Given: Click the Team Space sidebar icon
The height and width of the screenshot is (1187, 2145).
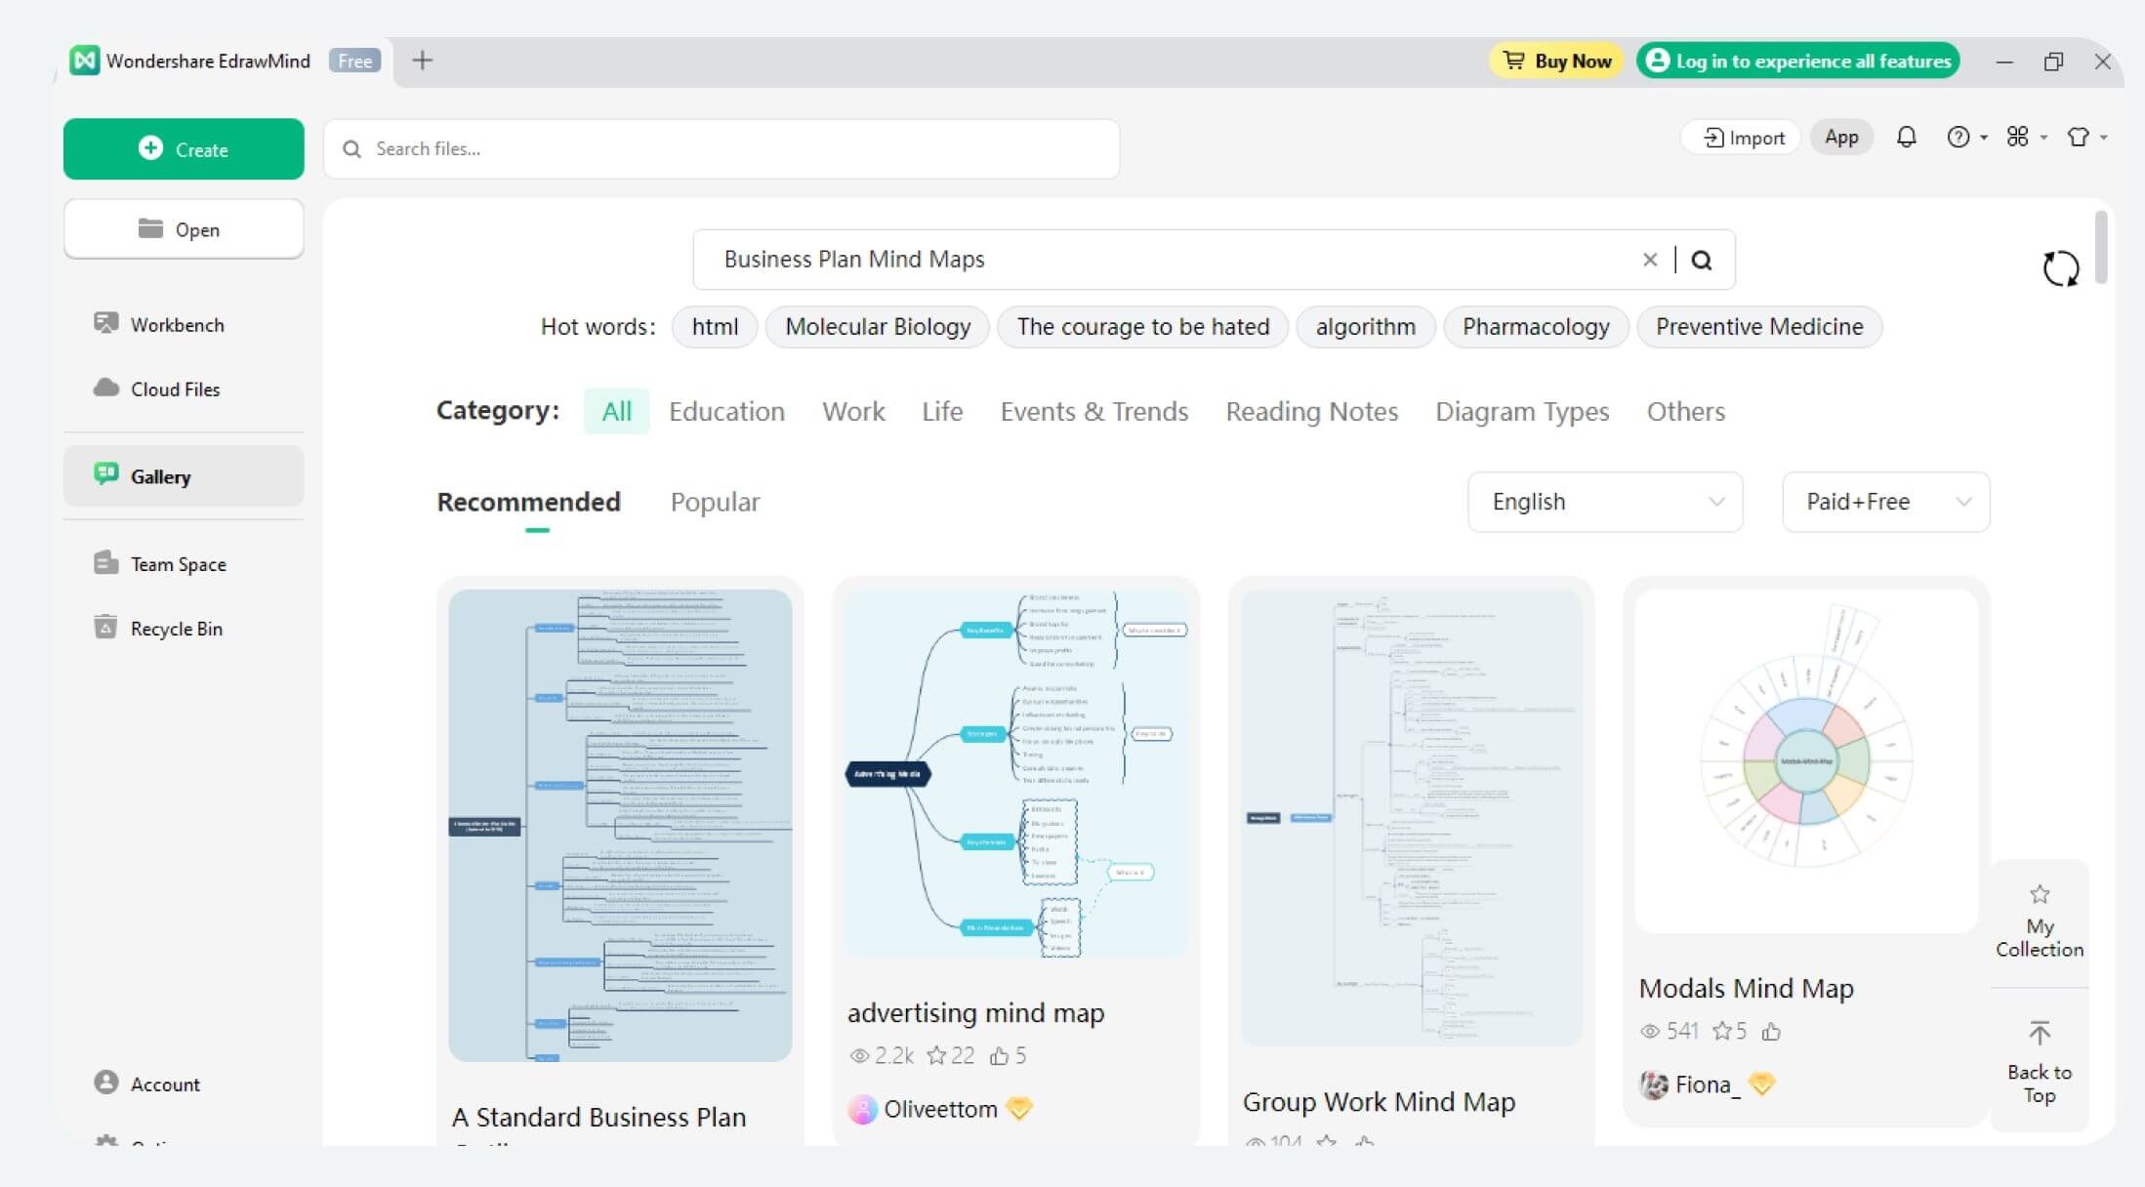Looking at the screenshot, I should tap(106, 563).
